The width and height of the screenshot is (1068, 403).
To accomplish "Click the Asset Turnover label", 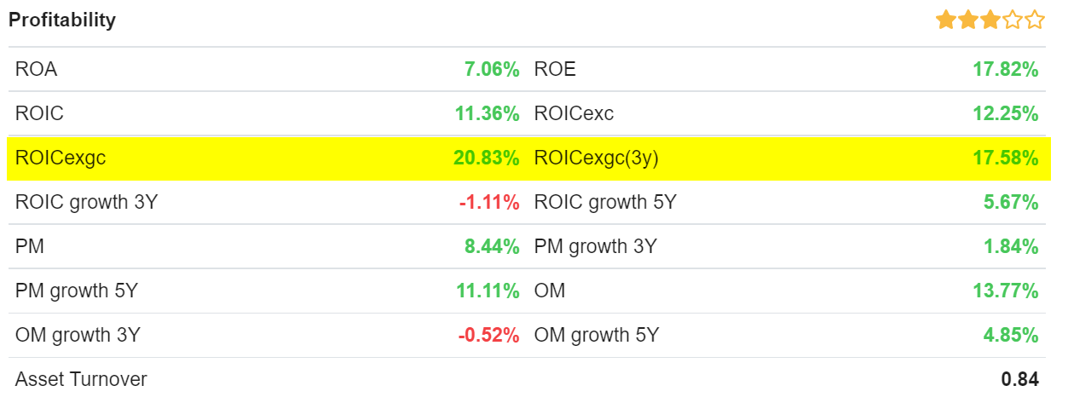I will [81, 380].
